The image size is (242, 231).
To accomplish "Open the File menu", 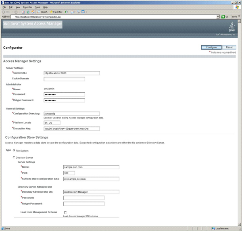I will tap(4, 7).
